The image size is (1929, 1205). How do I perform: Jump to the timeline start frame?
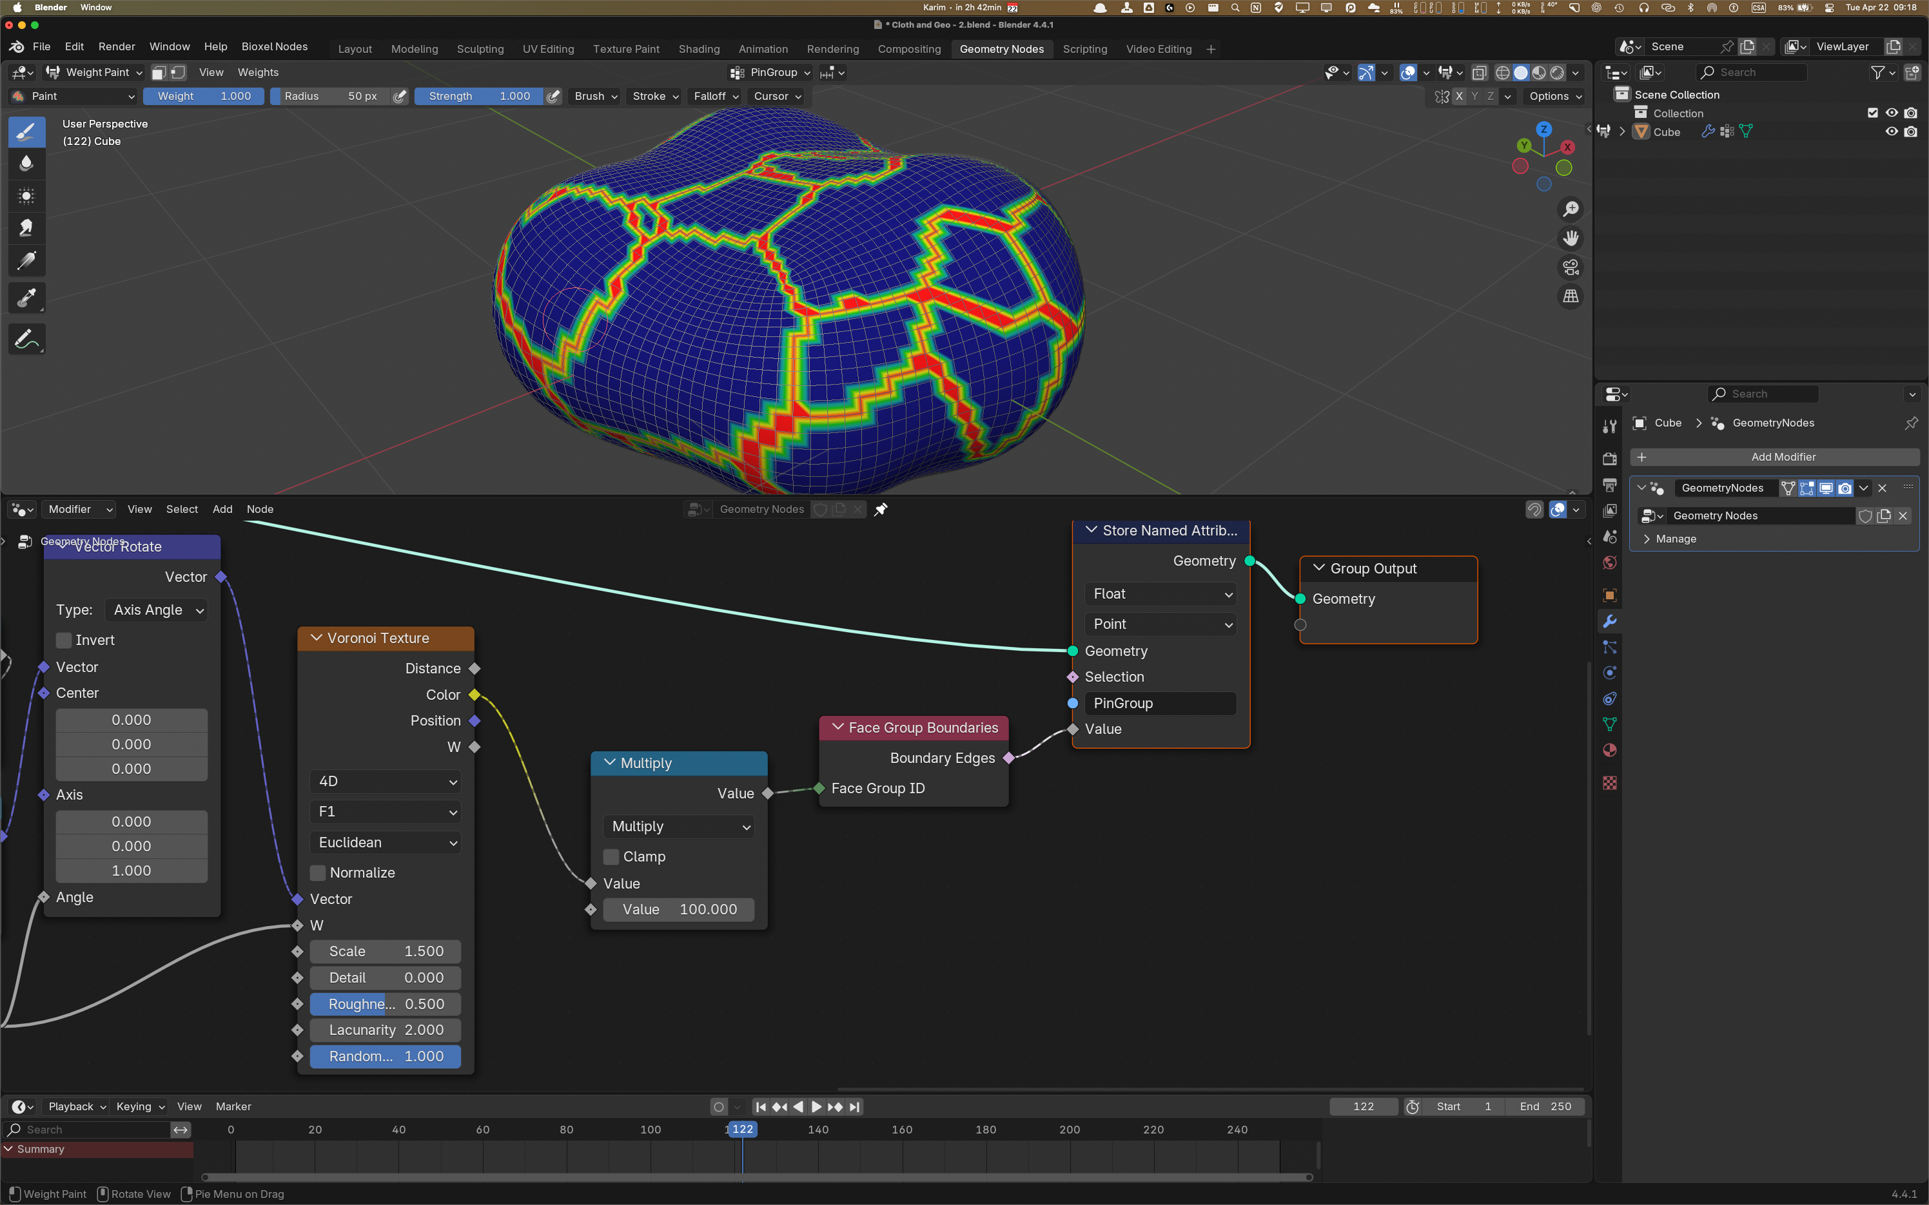[760, 1107]
